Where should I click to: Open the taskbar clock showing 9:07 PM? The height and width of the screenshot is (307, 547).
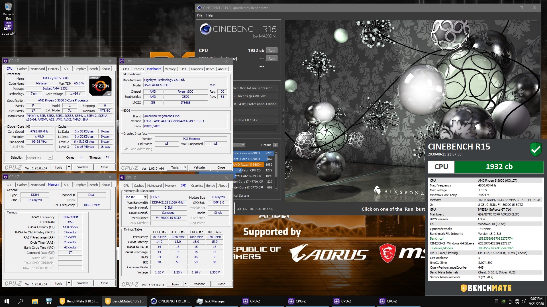(536, 301)
